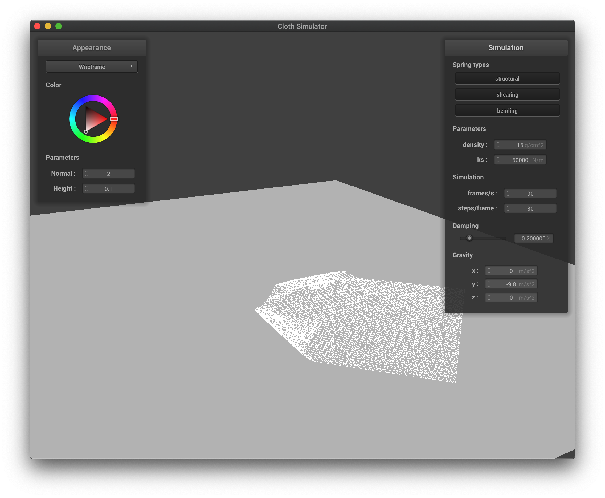Click inside the color wheel saturation triangle

[94, 119]
